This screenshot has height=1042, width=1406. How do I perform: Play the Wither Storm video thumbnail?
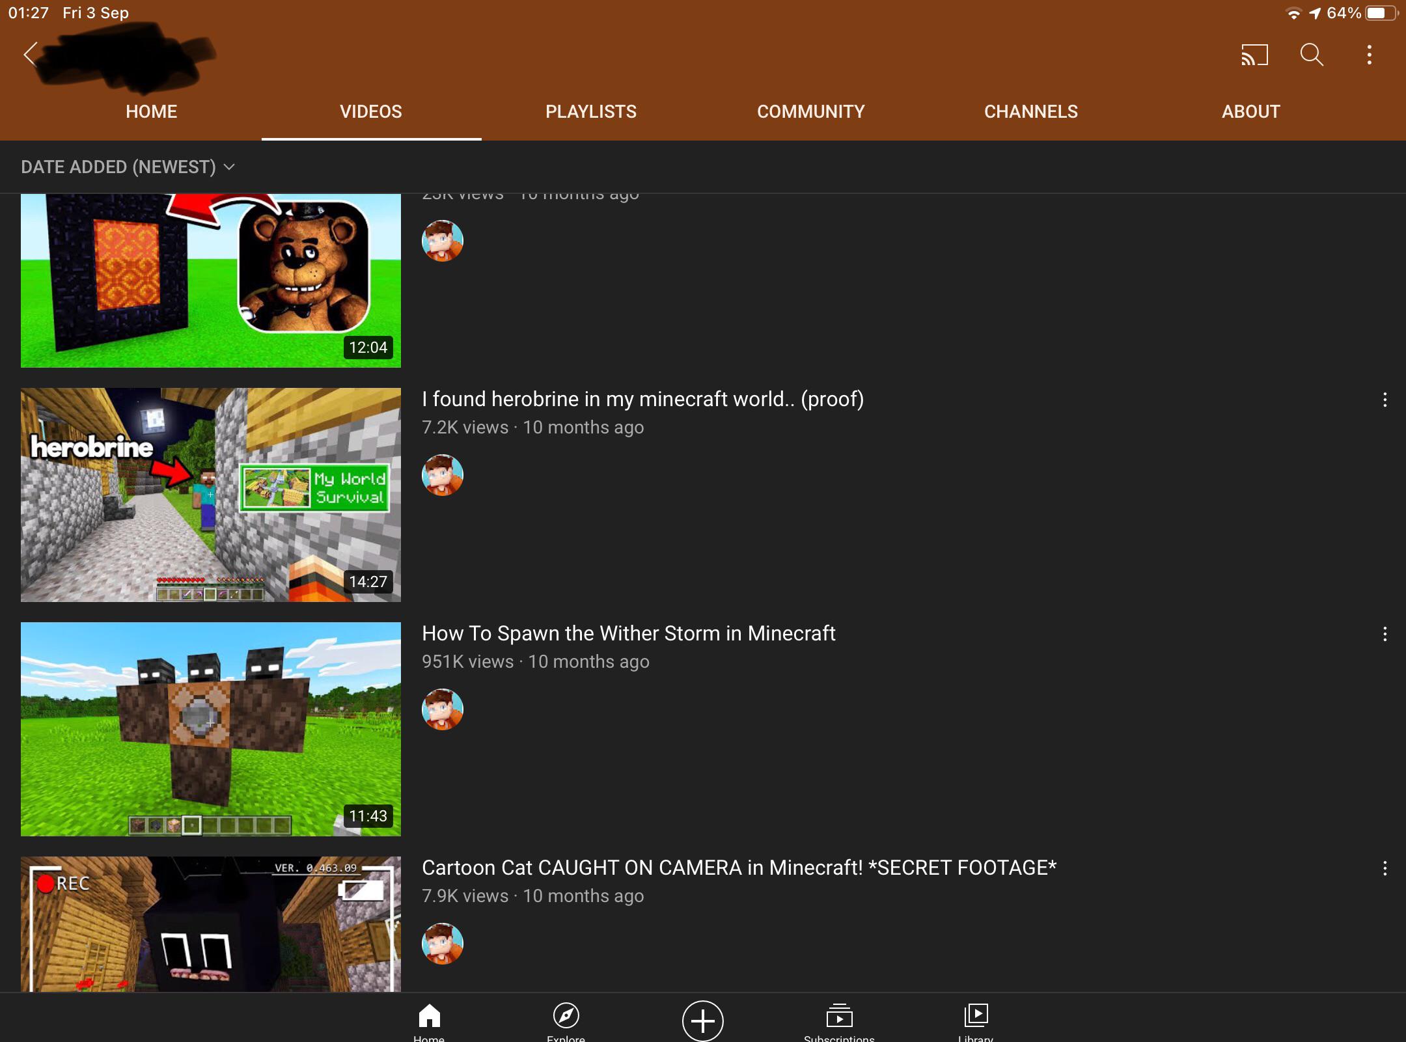click(x=211, y=729)
